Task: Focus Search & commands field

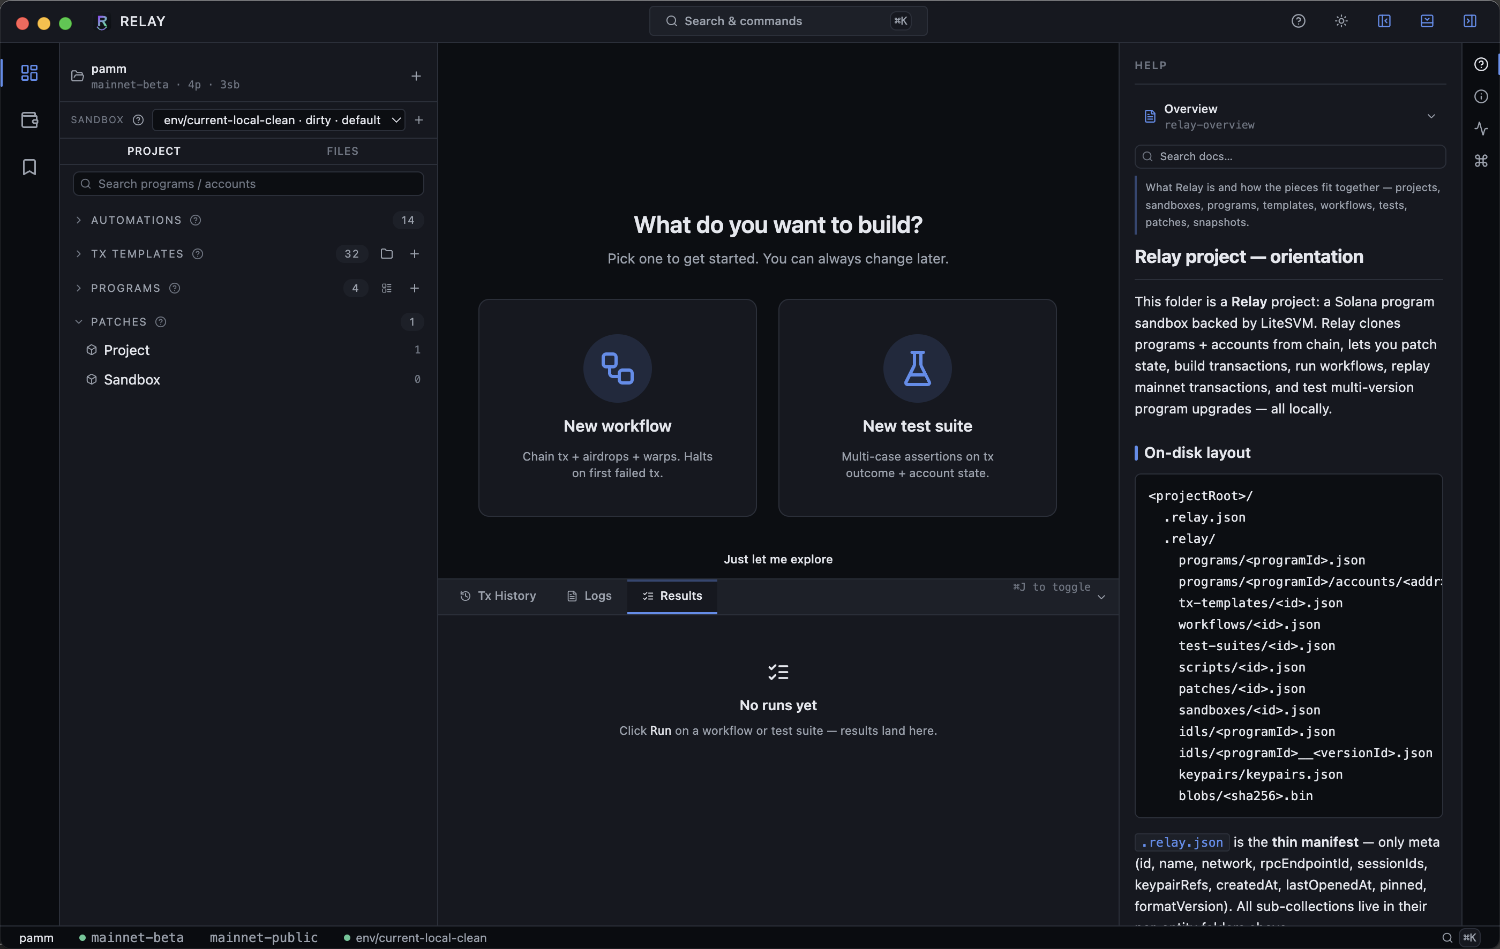Action: [788, 21]
